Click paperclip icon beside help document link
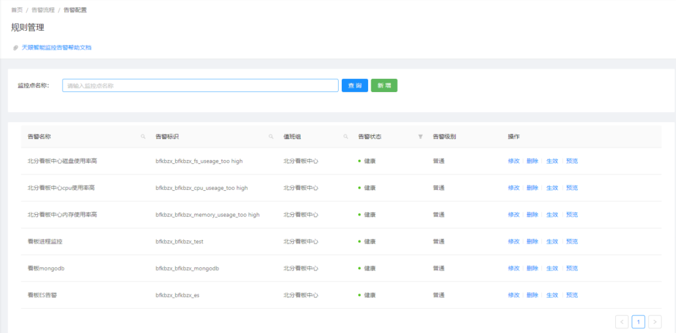This screenshot has height=333, width=676. [x=16, y=48]
